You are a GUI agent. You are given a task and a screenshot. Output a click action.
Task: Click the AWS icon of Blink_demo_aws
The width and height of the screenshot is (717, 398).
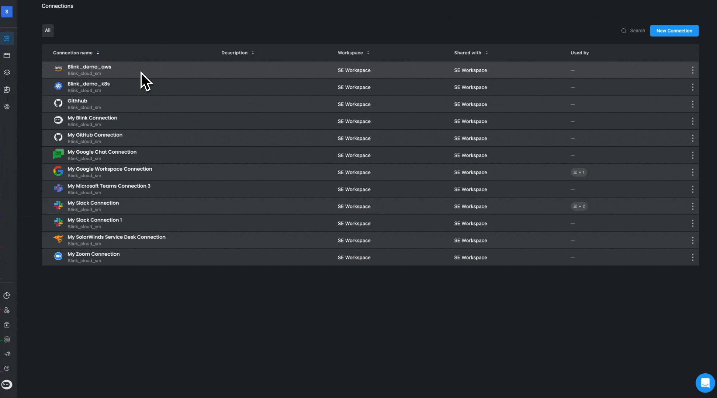(58, 68)
